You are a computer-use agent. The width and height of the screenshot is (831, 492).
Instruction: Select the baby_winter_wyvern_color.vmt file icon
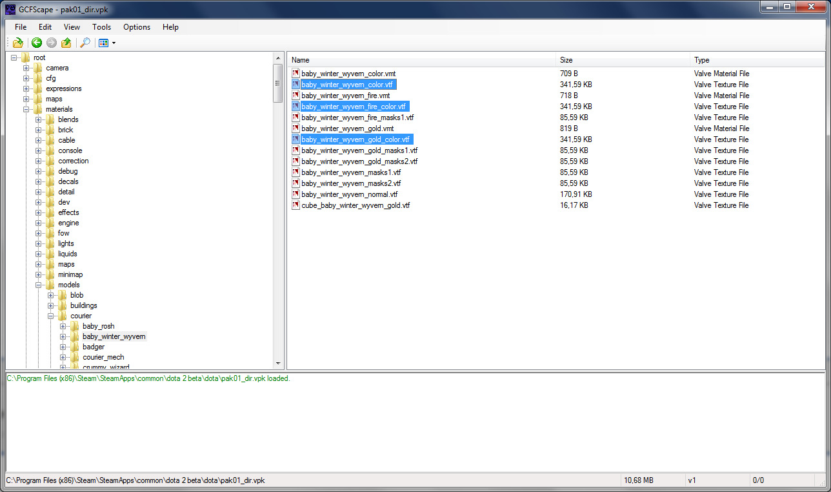(x=295, y=74)
